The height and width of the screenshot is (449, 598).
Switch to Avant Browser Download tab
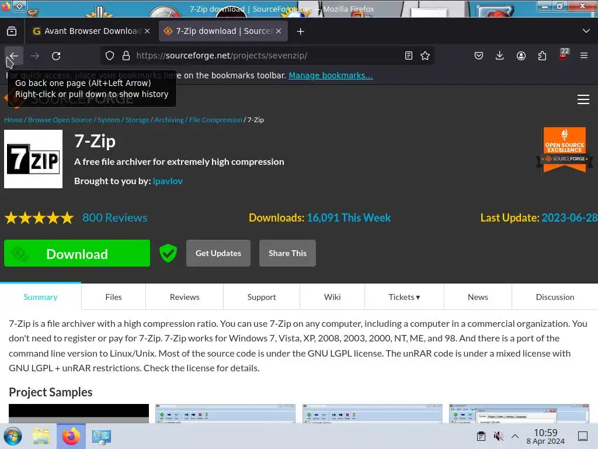(x=91, y=31)
